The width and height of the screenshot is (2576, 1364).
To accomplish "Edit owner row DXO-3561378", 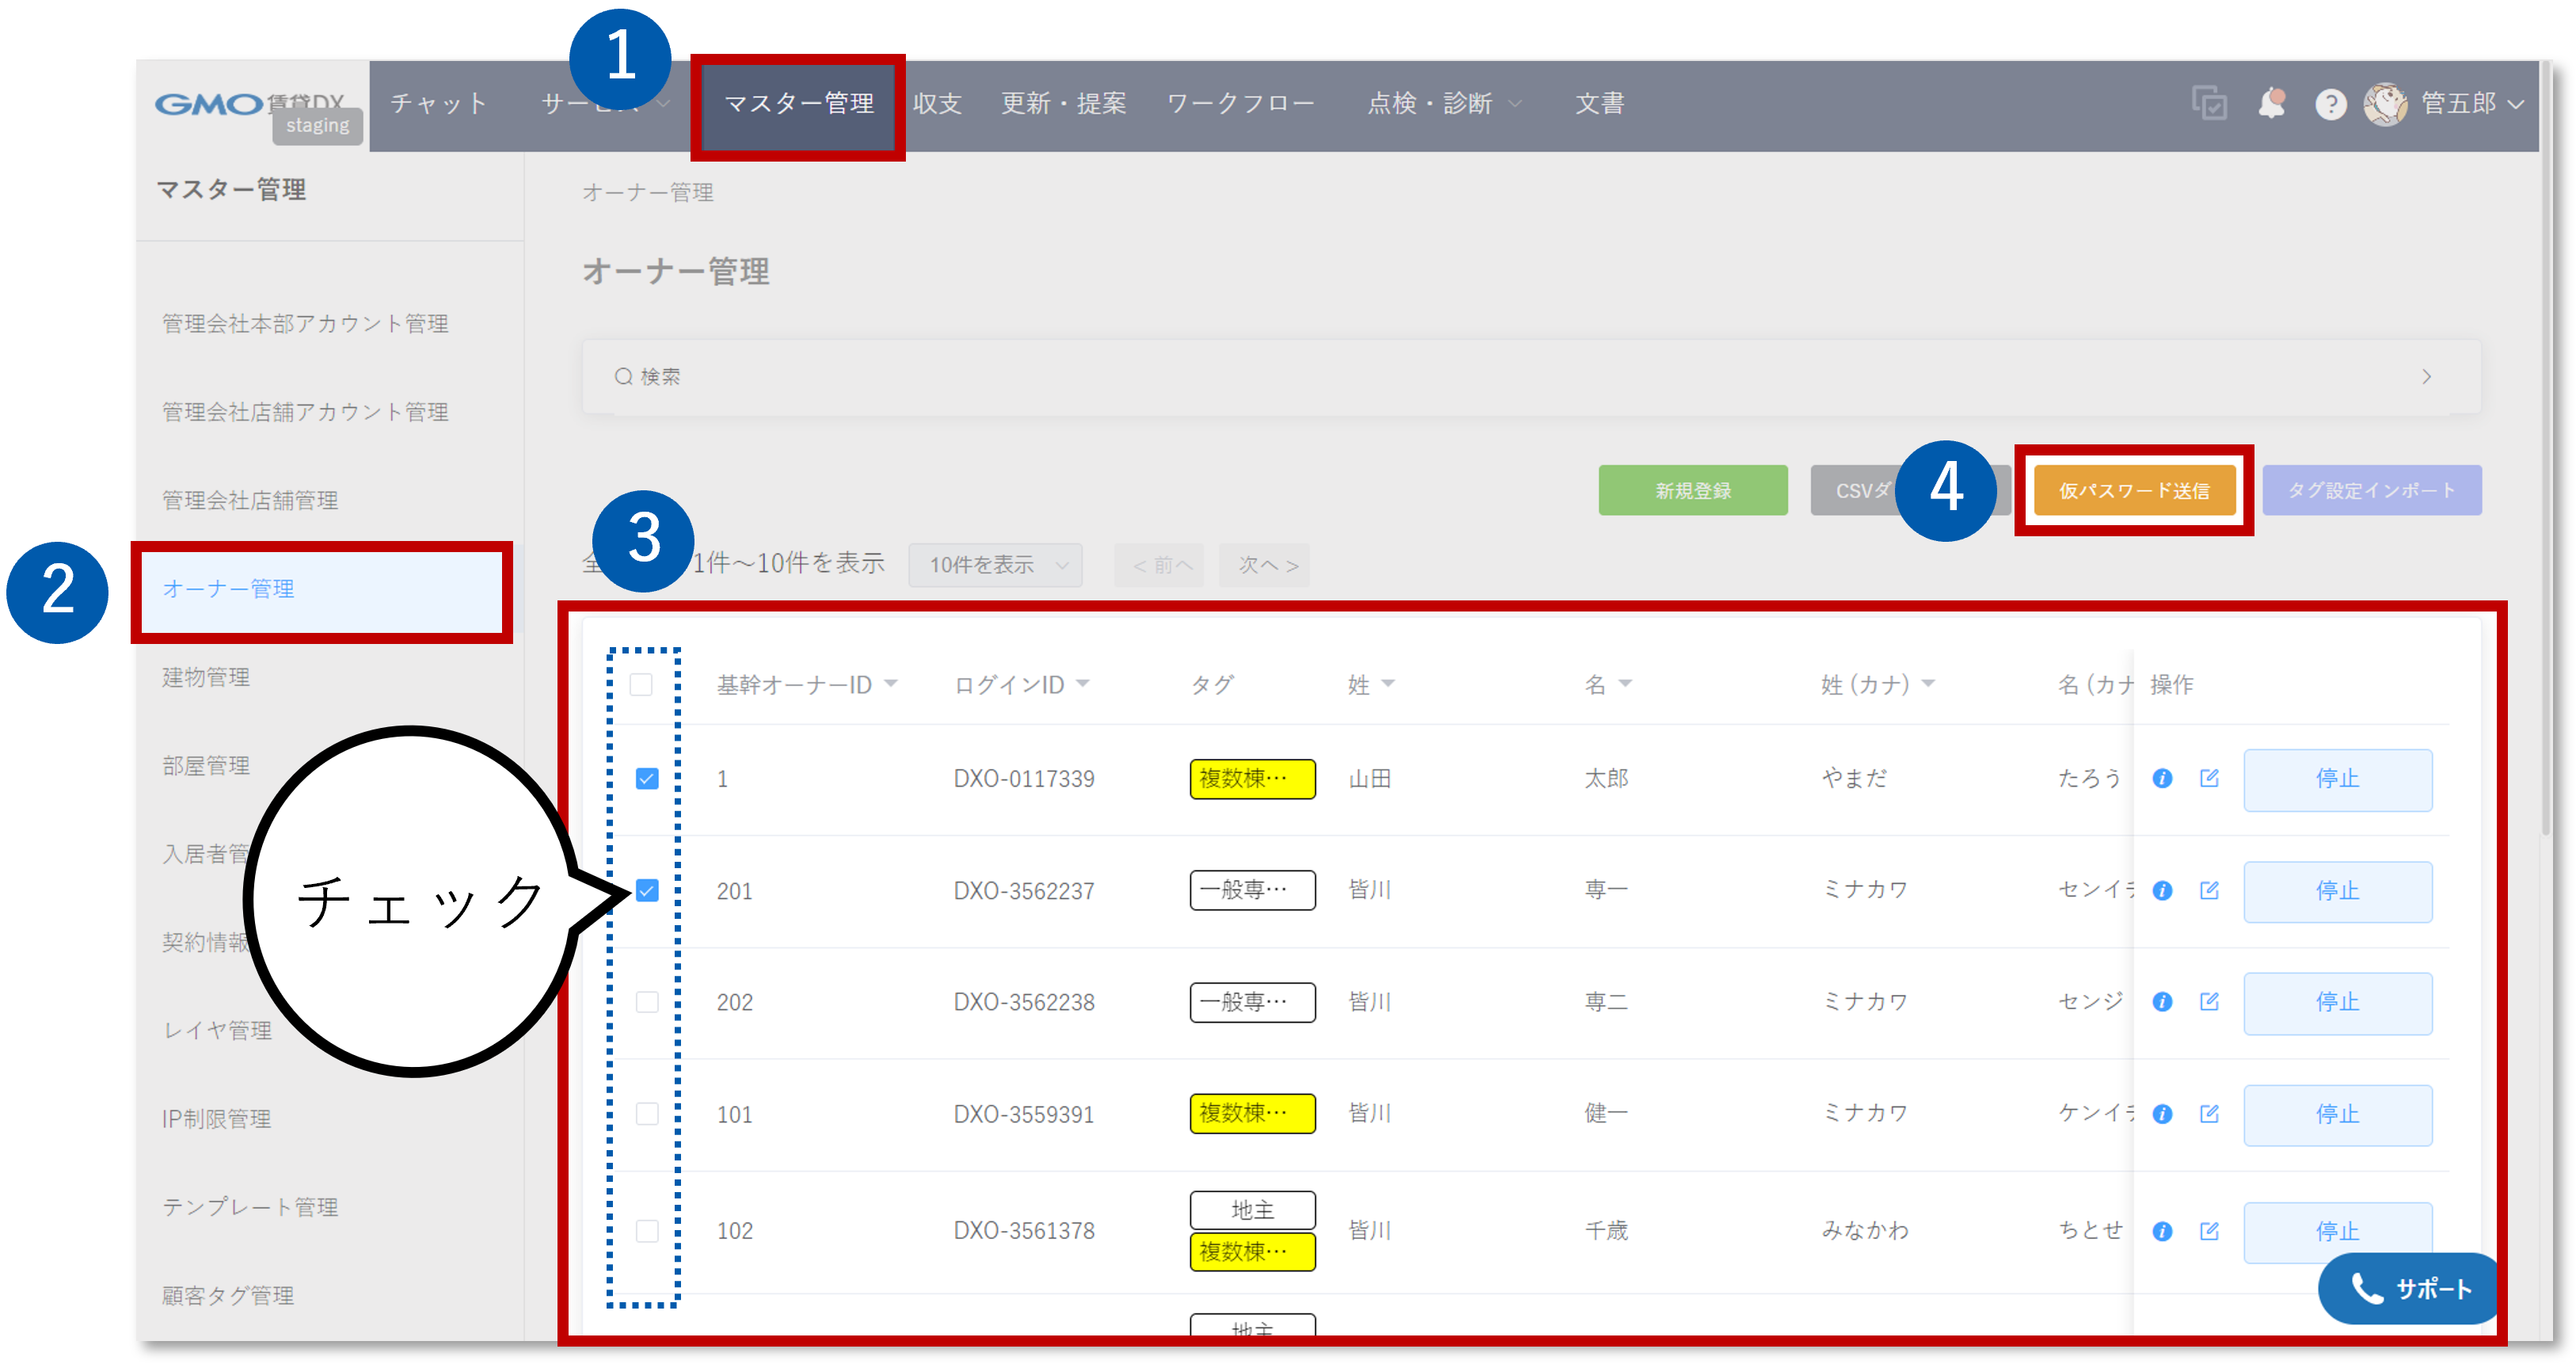I will pyautogui.click(x=2209, y=1231).
